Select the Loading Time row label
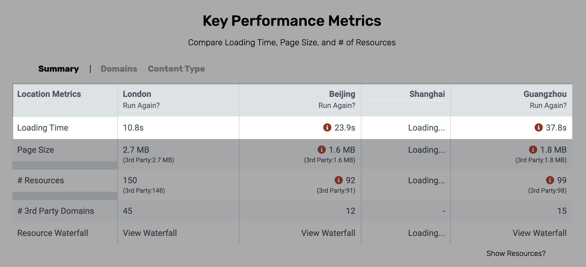Image resolution: width=586 pixels, height=267 pixels. click(43, 128)
